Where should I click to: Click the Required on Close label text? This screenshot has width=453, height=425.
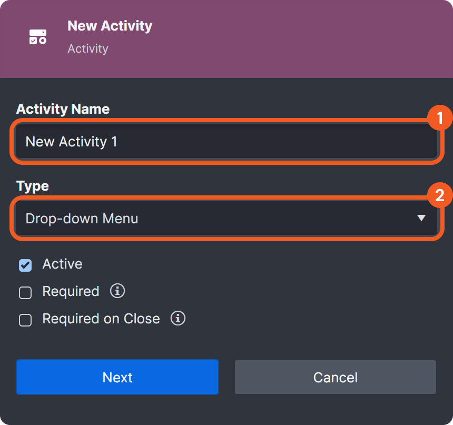[101, 319]
